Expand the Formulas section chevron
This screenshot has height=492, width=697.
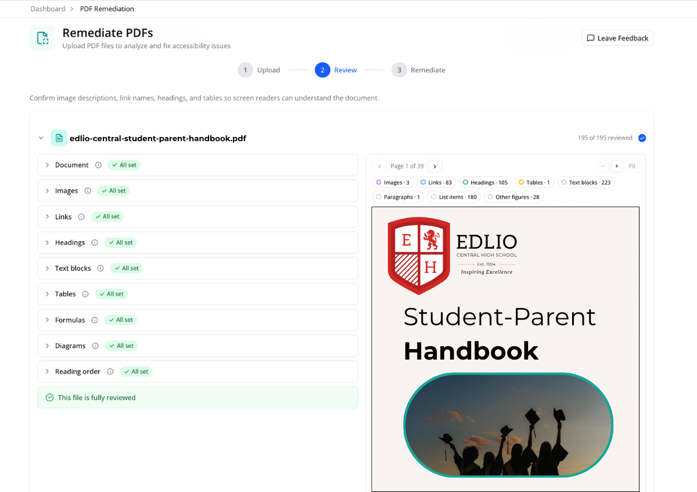pyautogui.click(x=48, y=320)
